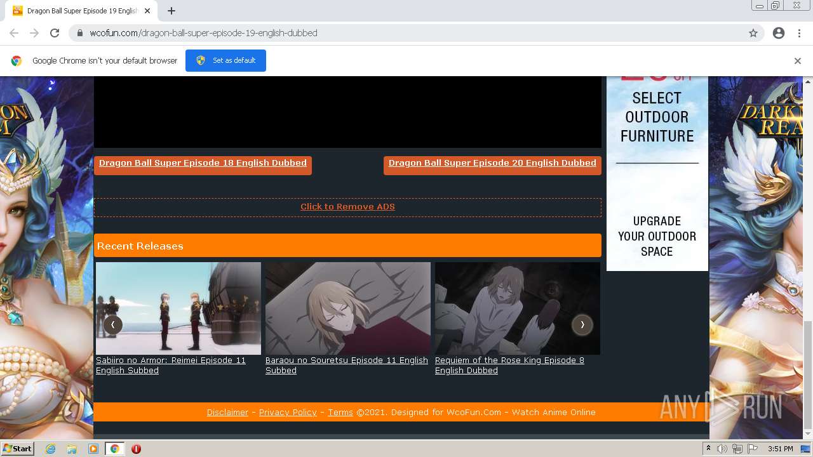Open Requiem of the Rose King Episode 8 link
The height and width of the screenshot is (457, 813).
tap(509, 366)
